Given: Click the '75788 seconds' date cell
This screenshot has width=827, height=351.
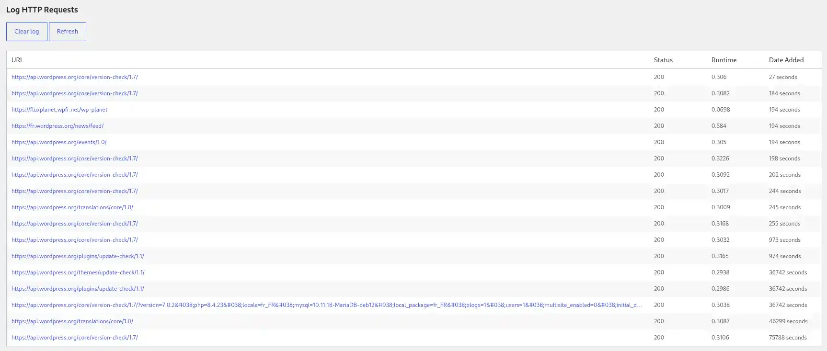Looking at the screenshot, I should click(x=788, y=338).
